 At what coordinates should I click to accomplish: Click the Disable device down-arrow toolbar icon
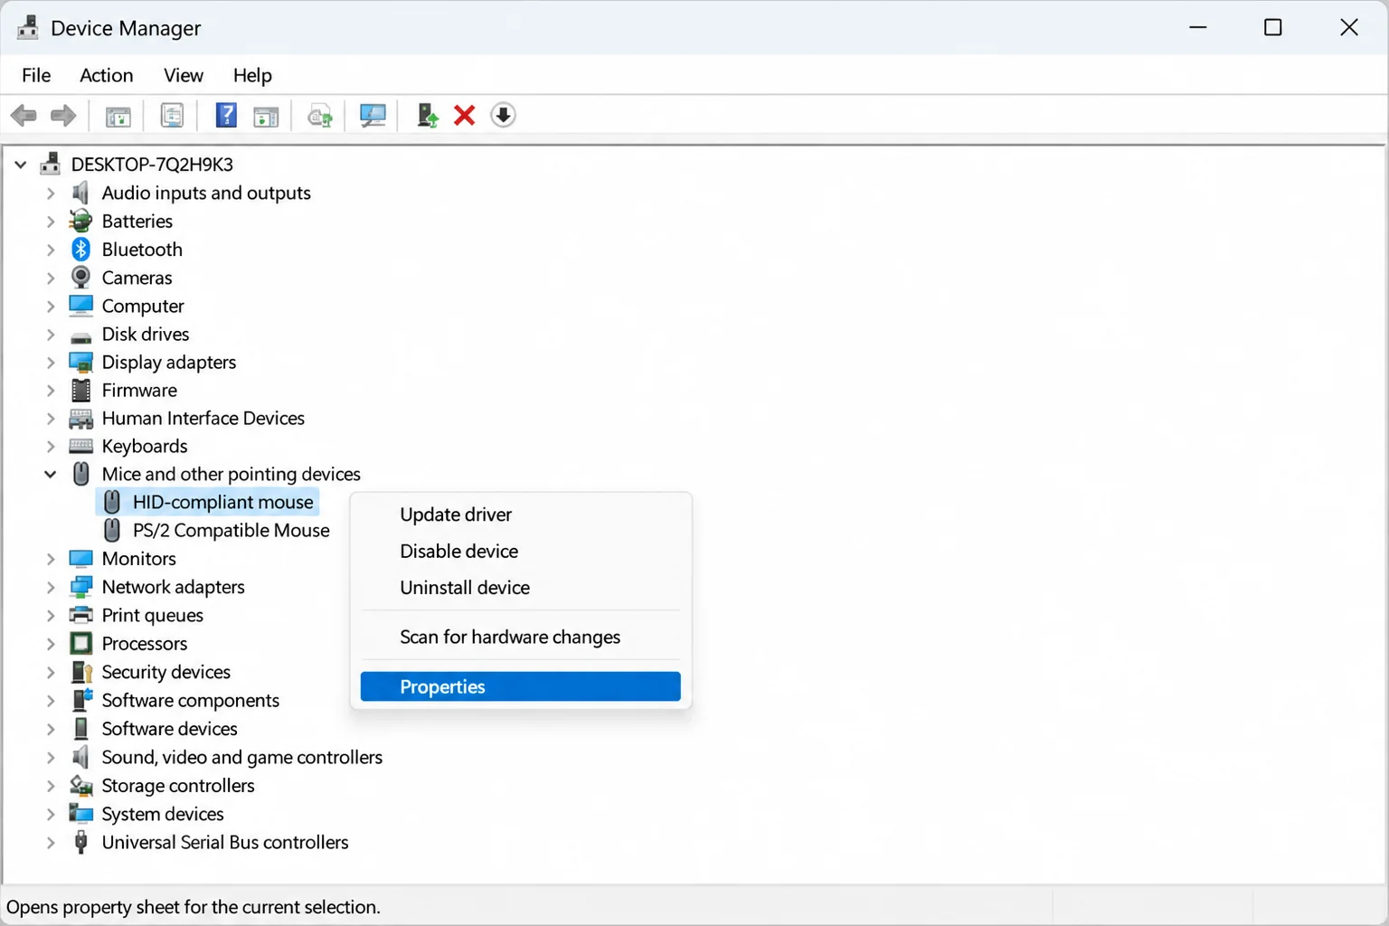pos(504,116)
